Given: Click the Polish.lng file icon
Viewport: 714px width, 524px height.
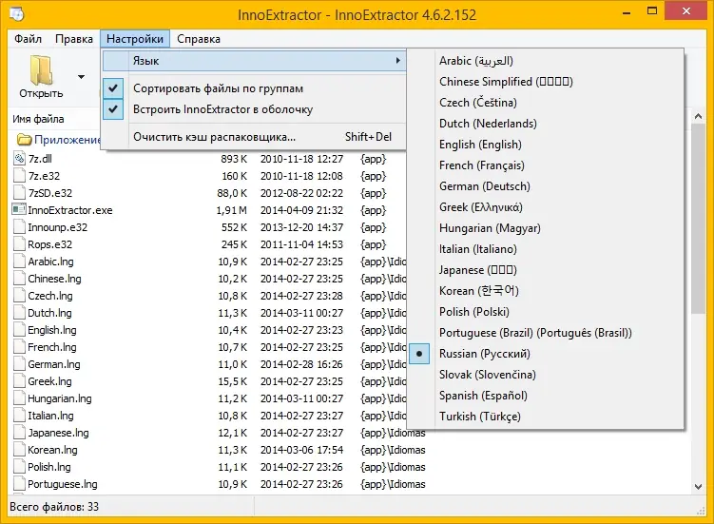Looking at the screenshot, I should click(x=19, y=467).
